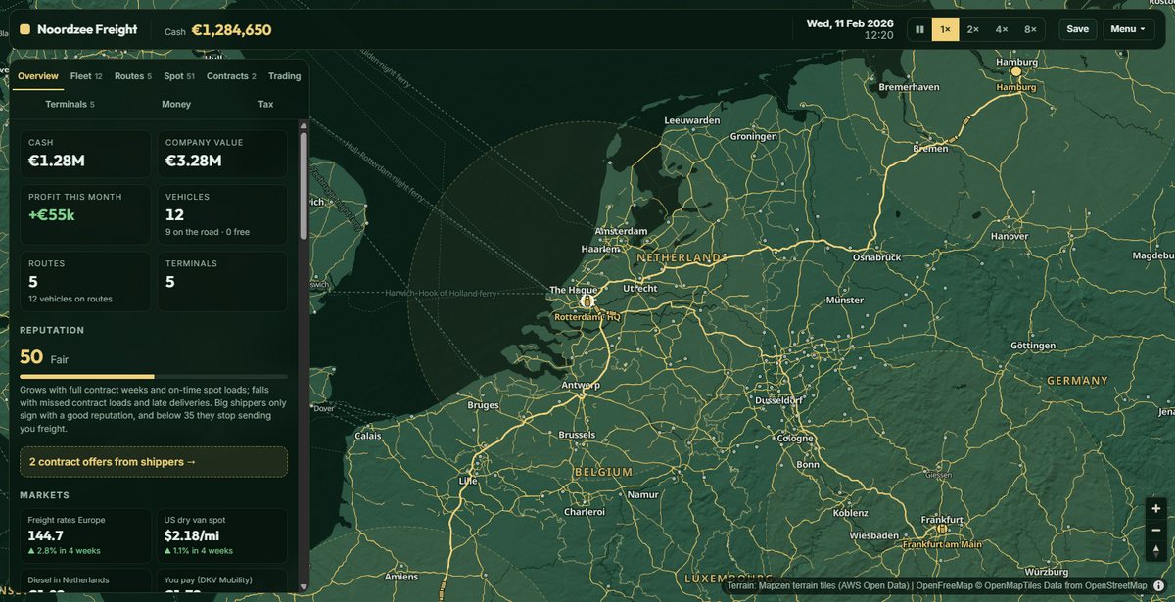Click the panel scrollbar down arrow
This screenshot has height=602, width=1175.
(304, 586)
